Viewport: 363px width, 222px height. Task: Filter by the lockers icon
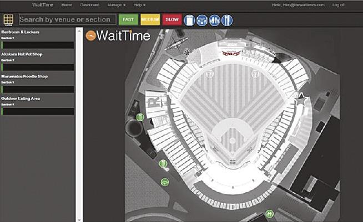pyautogui.click(x=189, y=20)
